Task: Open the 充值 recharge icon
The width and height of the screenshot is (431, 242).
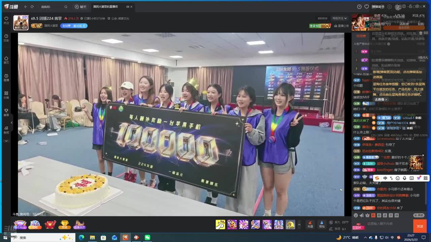Action: [x=310, y=224]
